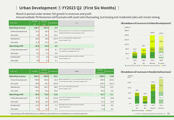This screenshot has width=174, height=120.
Task: Click the 'Leasing(Commercial facilities)' legend swatch
Action: (142, 66)
